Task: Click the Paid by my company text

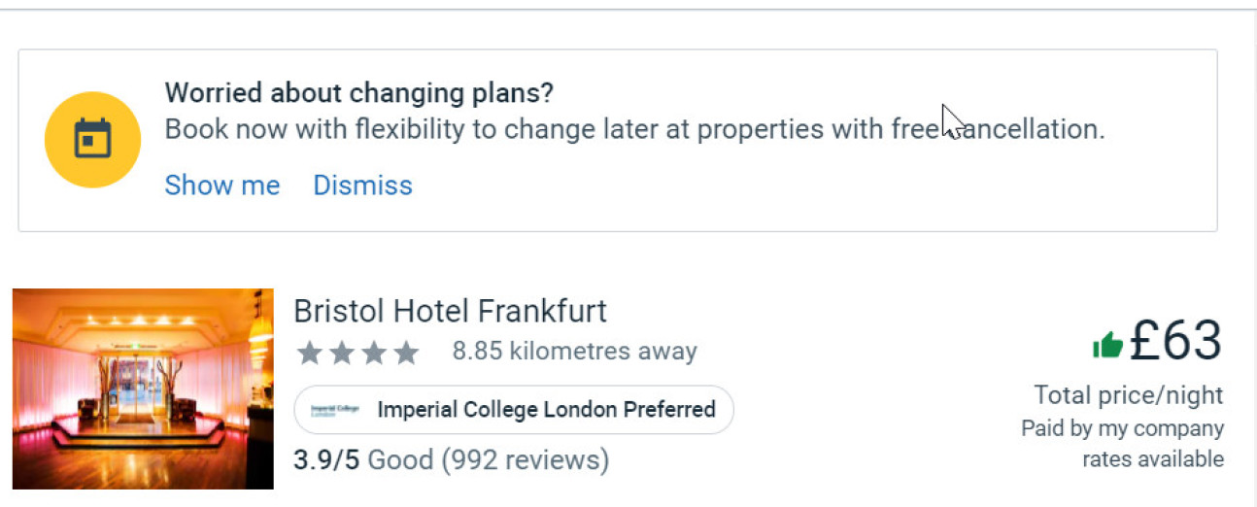Action: [x=1122, y=428]
